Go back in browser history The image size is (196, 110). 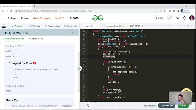(x=3, y=11)
